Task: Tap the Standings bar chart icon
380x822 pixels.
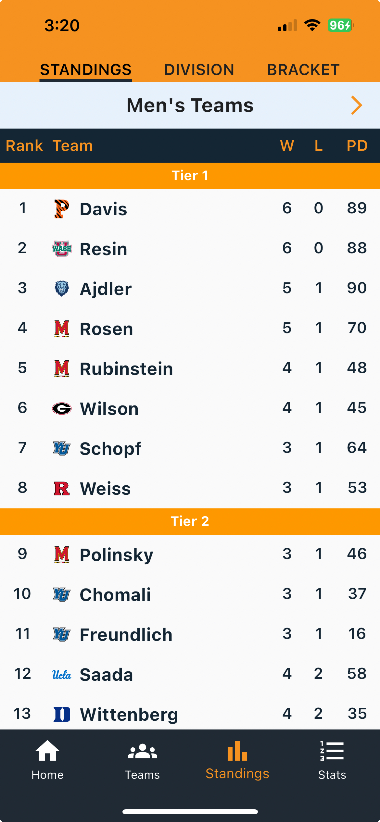Action: click(237, 751)
